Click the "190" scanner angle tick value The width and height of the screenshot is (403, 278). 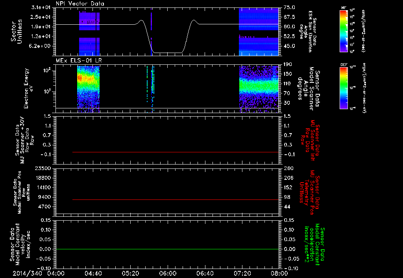tap(288, 64)
